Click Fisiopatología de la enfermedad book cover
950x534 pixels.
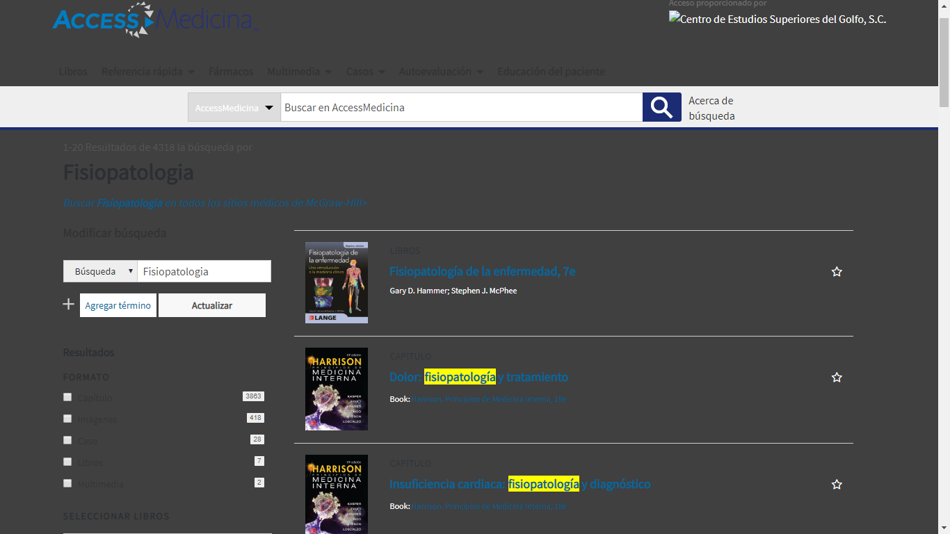coord(337,282)
